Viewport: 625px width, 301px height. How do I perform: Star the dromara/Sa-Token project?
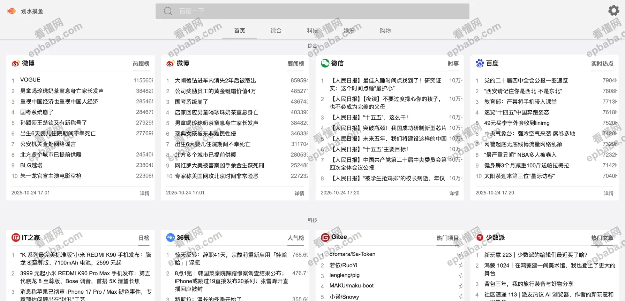click(x=460, y=255)
